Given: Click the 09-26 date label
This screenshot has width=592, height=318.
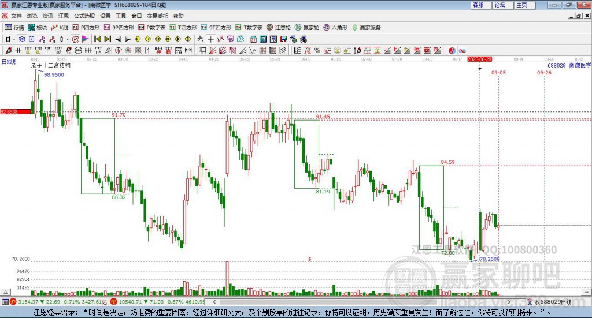Looking at the screenshot, I should click(544, 72).
